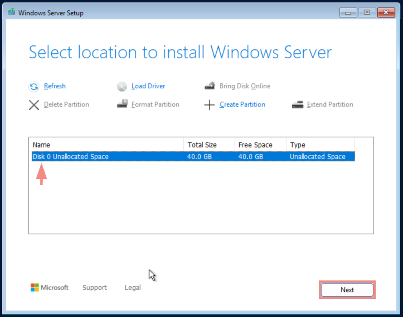This screenshot has width=403, height=317.
Task: Click the Bring Disk Online icon
Action: coord(210,85)
